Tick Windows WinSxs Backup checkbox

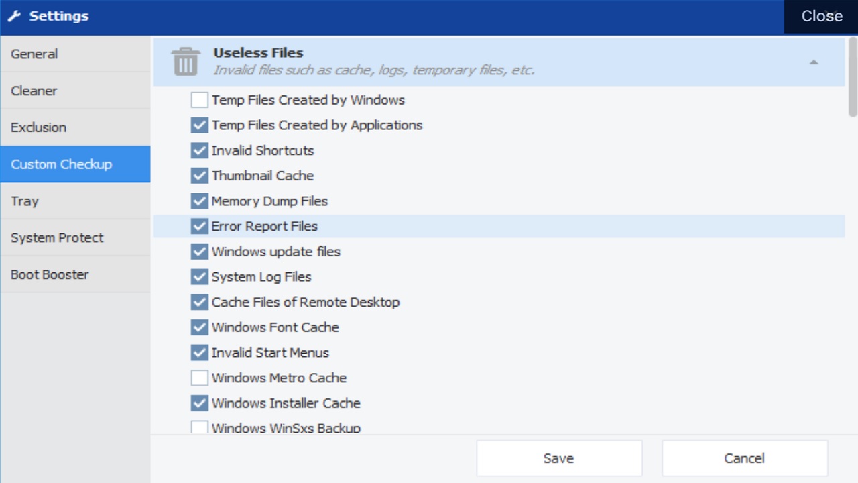[199, 427]
